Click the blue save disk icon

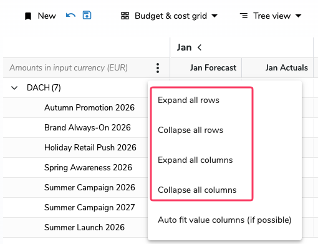pos(87,15)
